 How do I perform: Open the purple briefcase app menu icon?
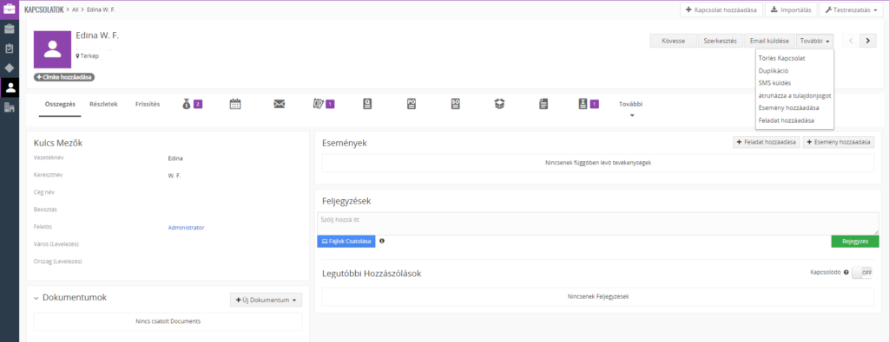point(9,9)
